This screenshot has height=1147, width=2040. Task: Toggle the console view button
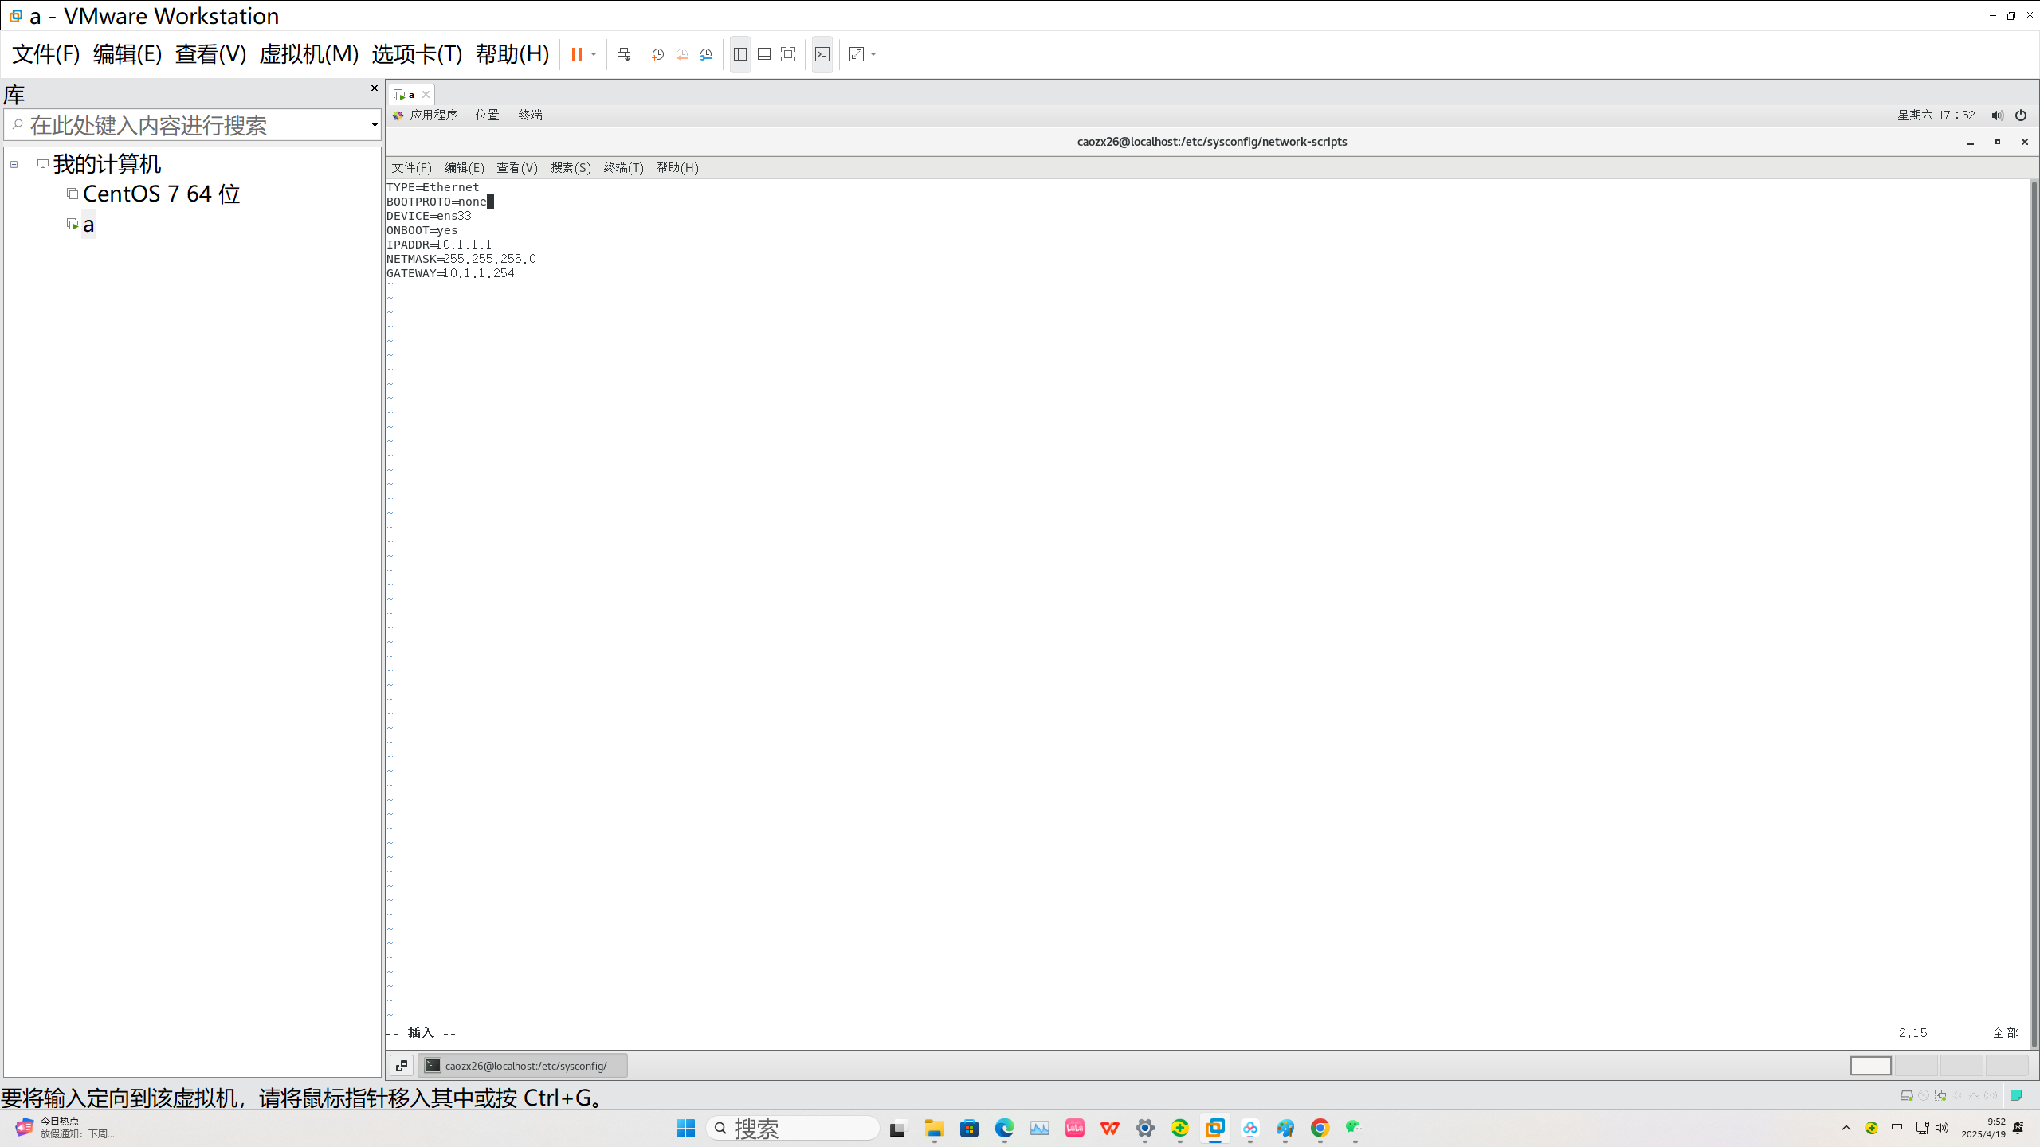[x=822, y=54]
